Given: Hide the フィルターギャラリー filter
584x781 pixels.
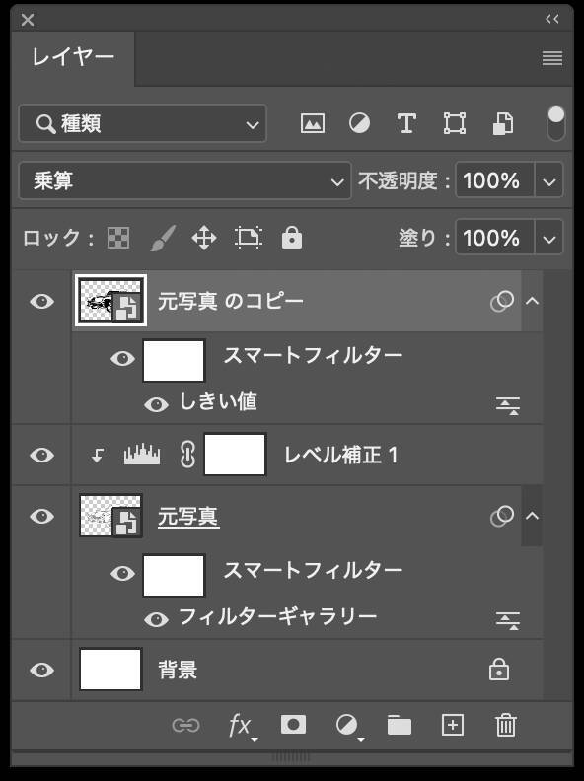Looking at the screenshot, I should [x=156, y=619].
